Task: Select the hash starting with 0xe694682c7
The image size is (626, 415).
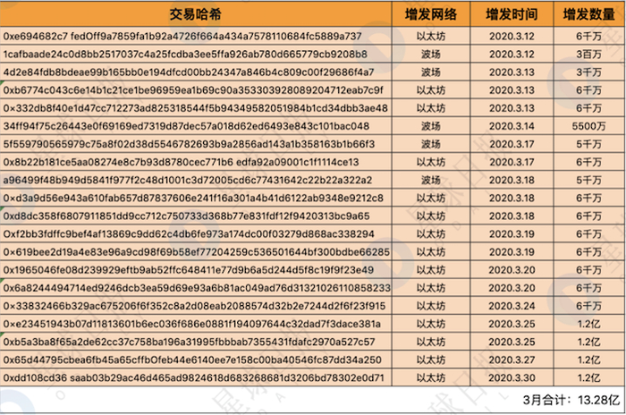Action: coord(182,37)
